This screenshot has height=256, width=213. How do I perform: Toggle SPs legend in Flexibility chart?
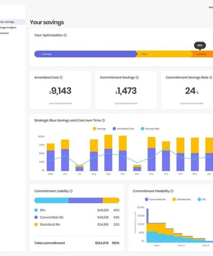[202, 199]
